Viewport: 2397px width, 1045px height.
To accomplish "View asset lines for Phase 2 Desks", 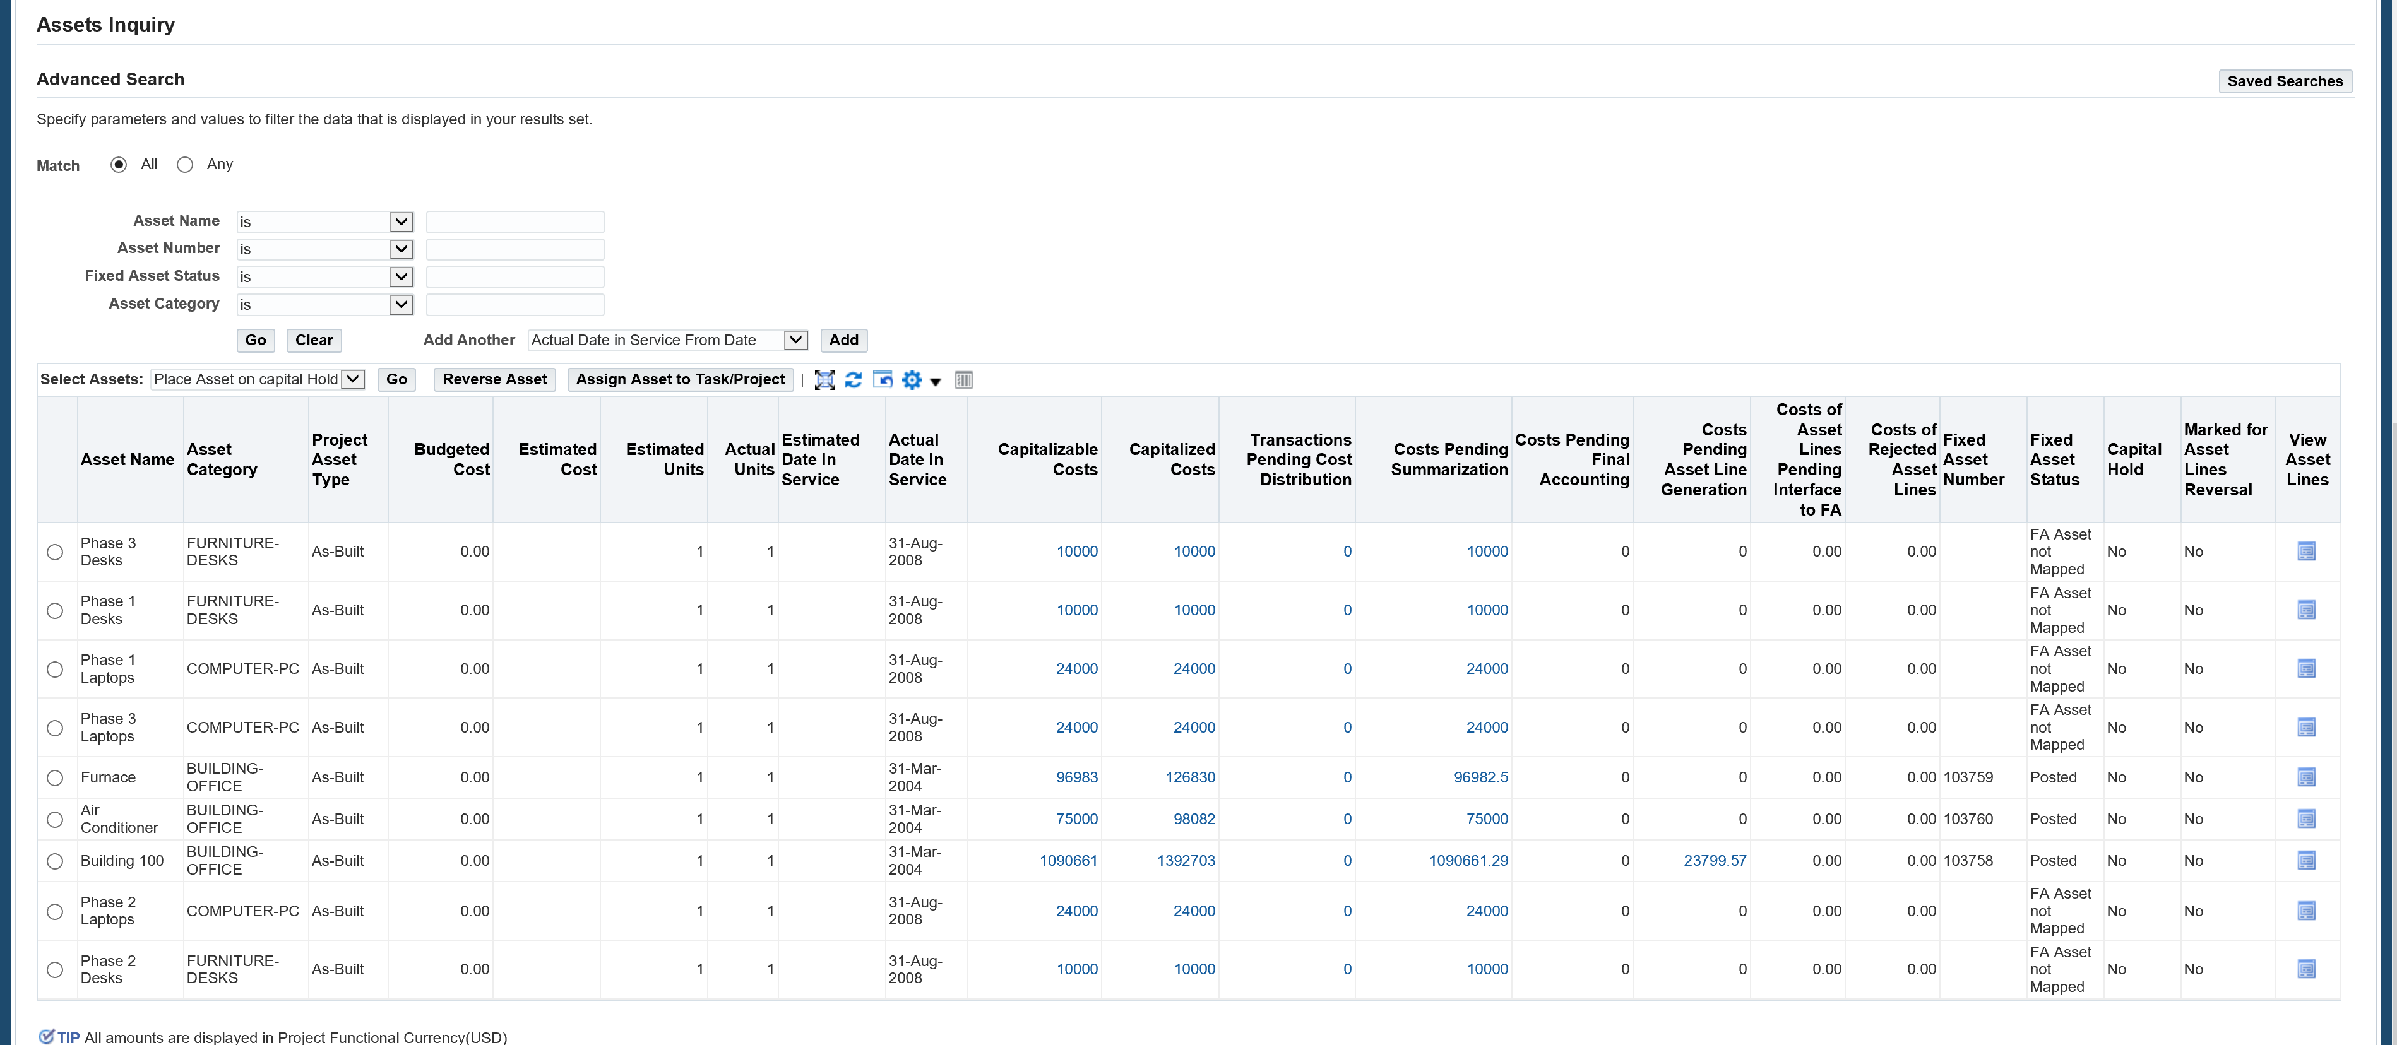I will (x=2306, y=970).
